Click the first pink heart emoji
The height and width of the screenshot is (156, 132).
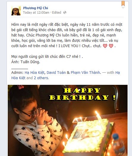click(x=105, y=46)
